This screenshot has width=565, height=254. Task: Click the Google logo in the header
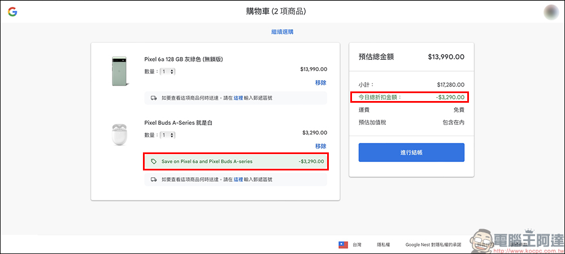tap(12, 12)
